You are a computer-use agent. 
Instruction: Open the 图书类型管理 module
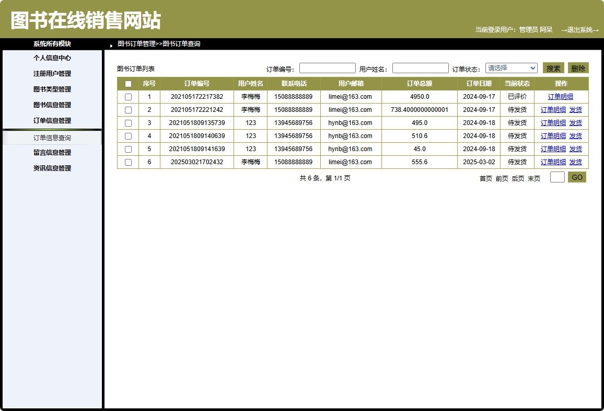(x=52, y=89)
